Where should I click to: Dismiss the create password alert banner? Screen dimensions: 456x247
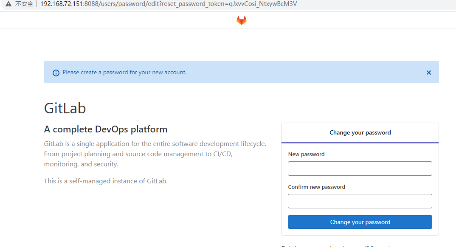pyautogui.click(x=429, y=73)
